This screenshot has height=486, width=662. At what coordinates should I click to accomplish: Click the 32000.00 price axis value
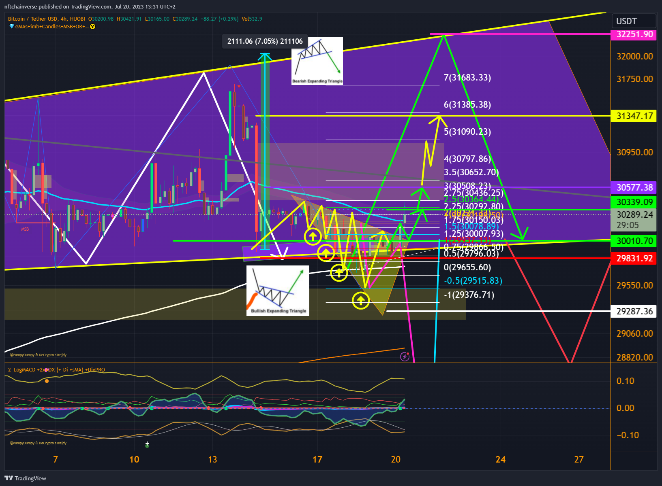(x=635, y=57)
